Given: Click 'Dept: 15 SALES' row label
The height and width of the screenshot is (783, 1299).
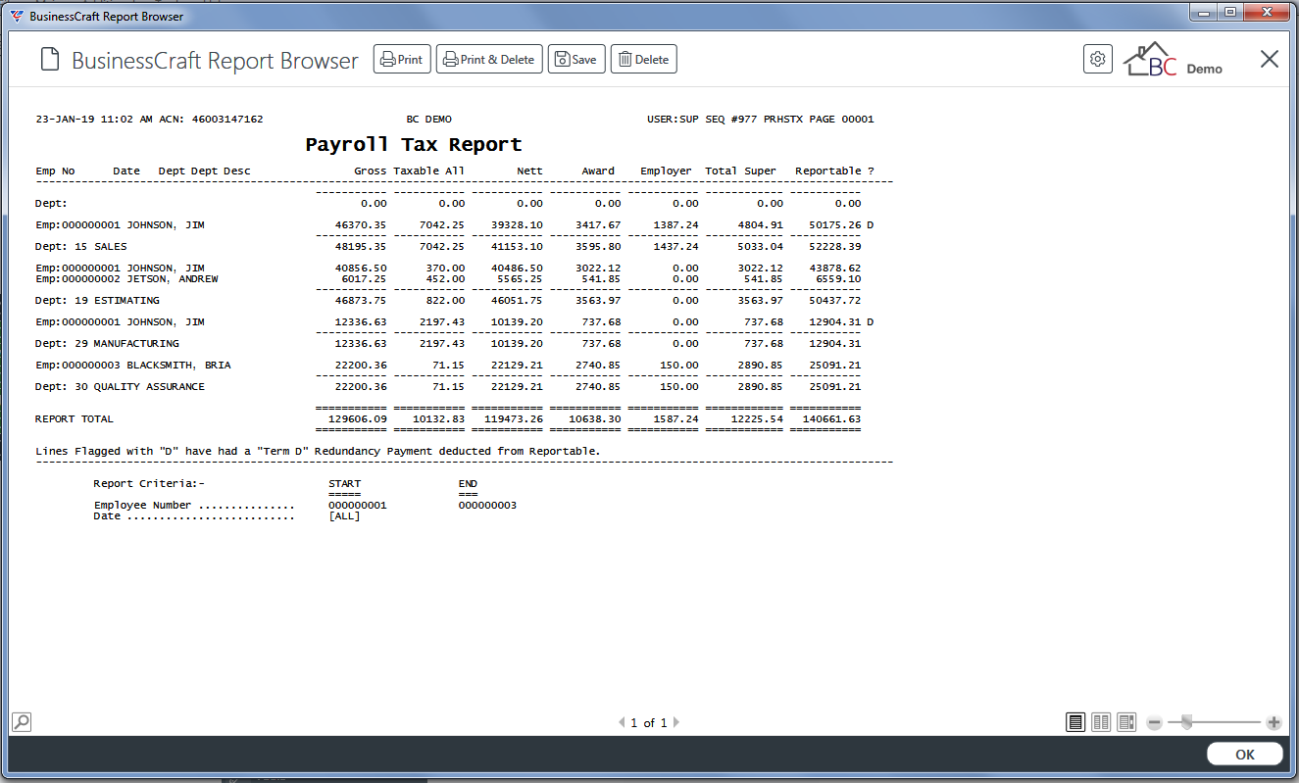Looking at the screenshot, I should click(81, 246).
